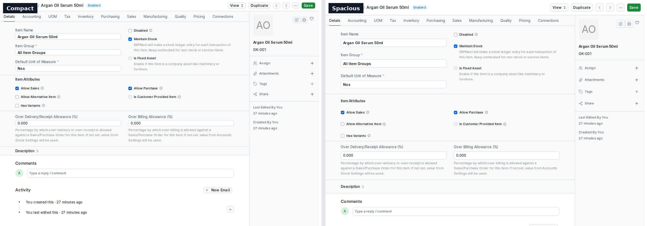Open Default Unit of Measure field in Compact
Image resolution: width=647 pixels, height=226 pixels.
pyautogui.click(x=68, y=69)
